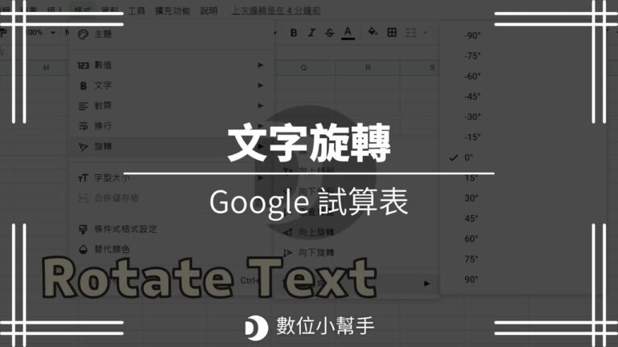Expand the 文字 submenu arrow

click(x=261, y=85)
